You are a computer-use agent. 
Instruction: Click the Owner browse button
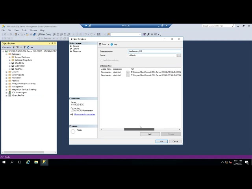coord(179,55)
